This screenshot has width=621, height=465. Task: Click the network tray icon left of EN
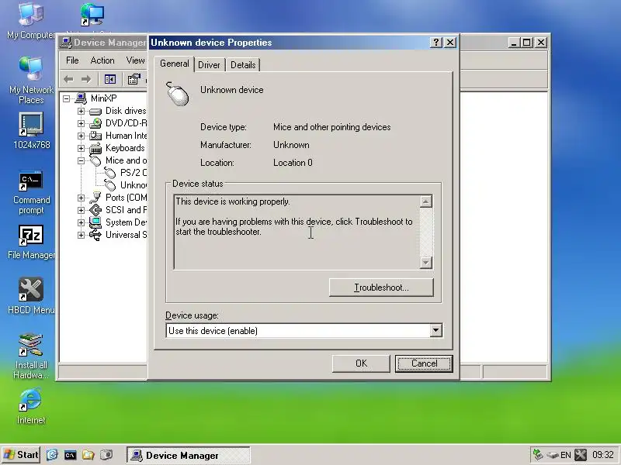point(553,455)
